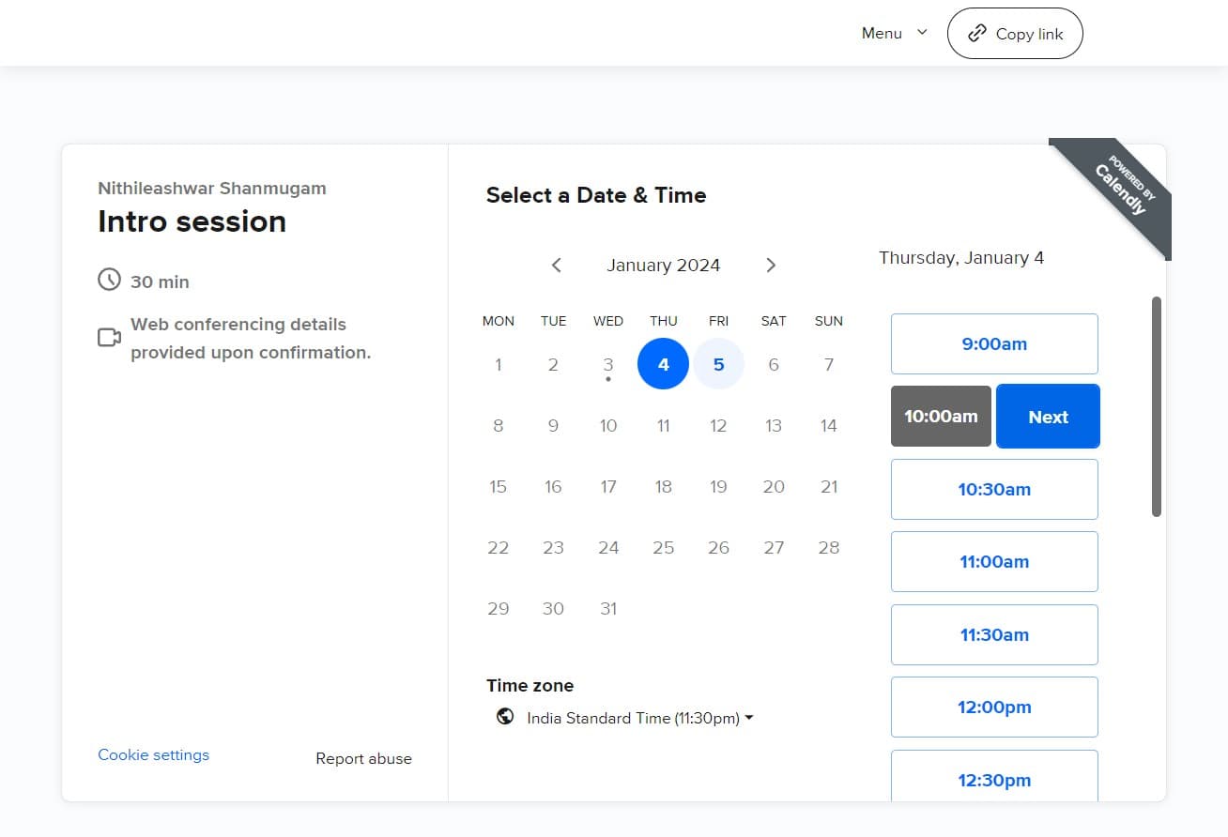The width and height of the screenshot is (1228, 837).
Task: Select January 5 on the calendar
Action: click(718, 364)
